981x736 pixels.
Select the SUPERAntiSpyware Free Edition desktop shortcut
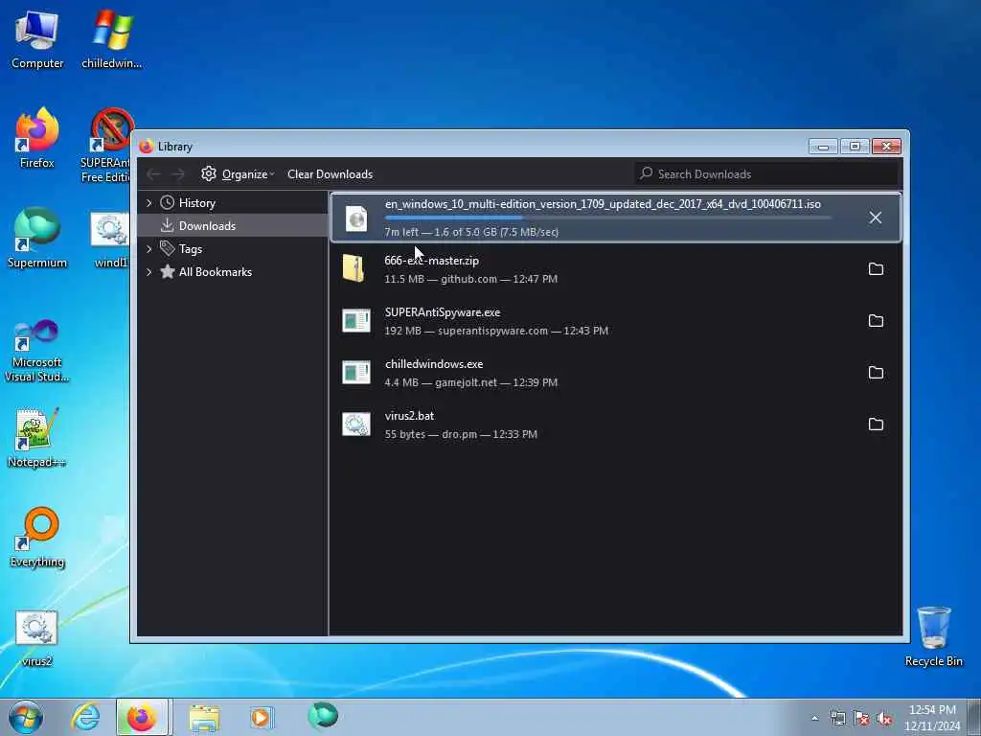(107, 146)
